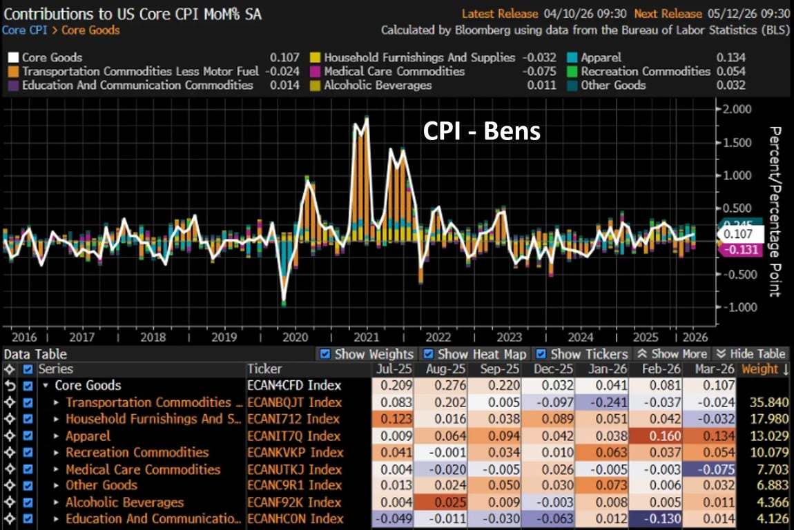Click the Show More button
794x530 pixels.
670,354
